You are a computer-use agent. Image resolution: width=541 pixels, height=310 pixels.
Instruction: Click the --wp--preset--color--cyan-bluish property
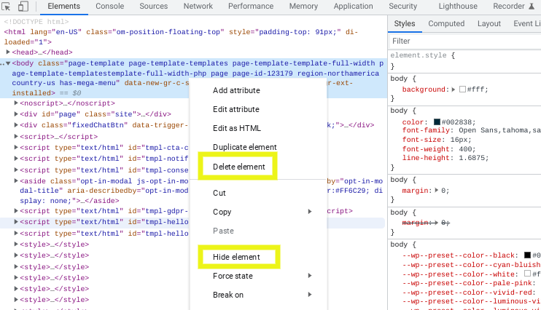pos(471,265)
